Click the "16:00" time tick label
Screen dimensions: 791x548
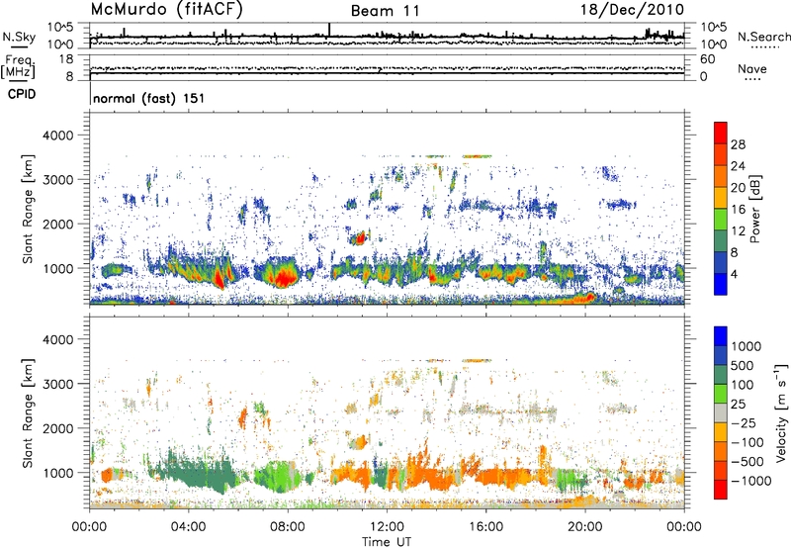tap(485, 527)
